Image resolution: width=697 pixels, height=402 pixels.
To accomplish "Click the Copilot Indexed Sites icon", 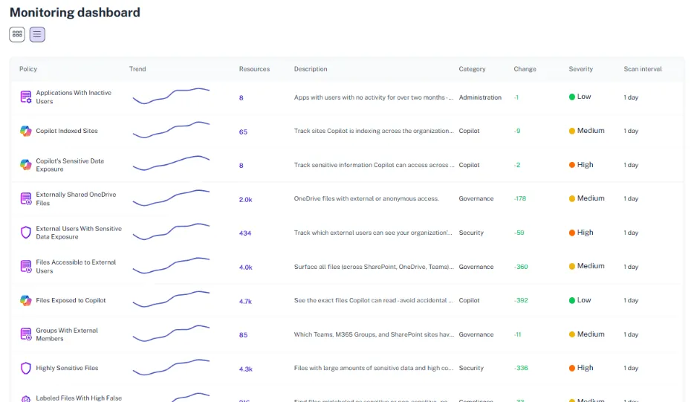I will click(26, 132).
